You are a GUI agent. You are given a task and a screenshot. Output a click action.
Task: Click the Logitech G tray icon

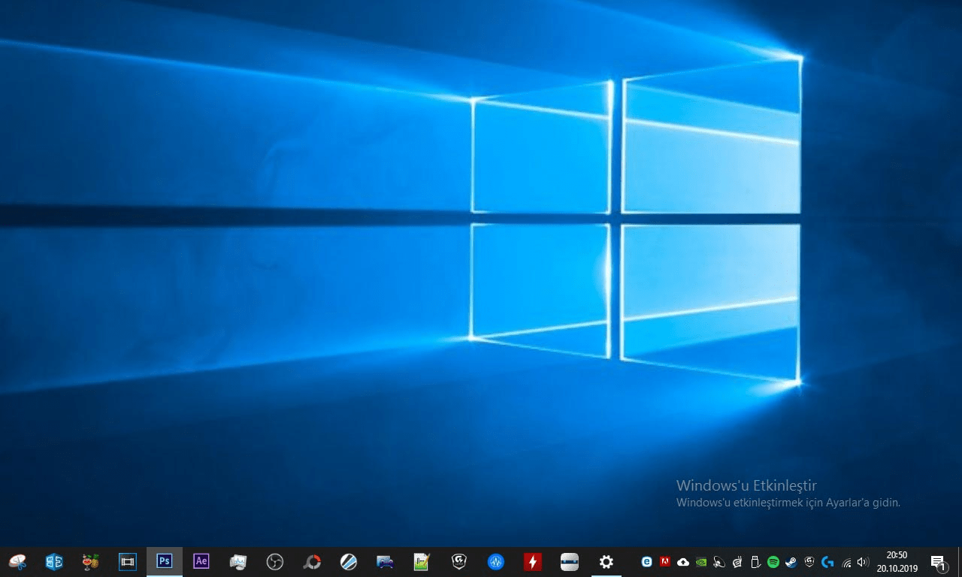[827, 562]
